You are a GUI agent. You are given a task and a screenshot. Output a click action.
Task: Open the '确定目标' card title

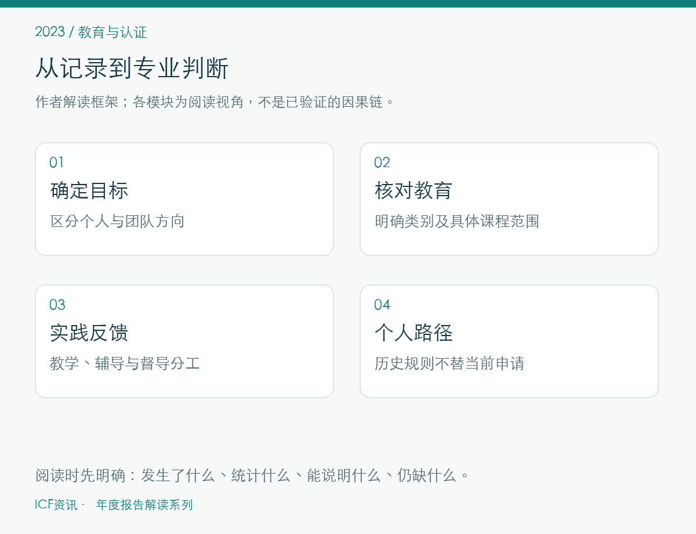[x=89, y=190]
